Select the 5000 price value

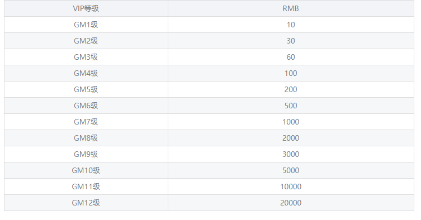click(291, 170)
